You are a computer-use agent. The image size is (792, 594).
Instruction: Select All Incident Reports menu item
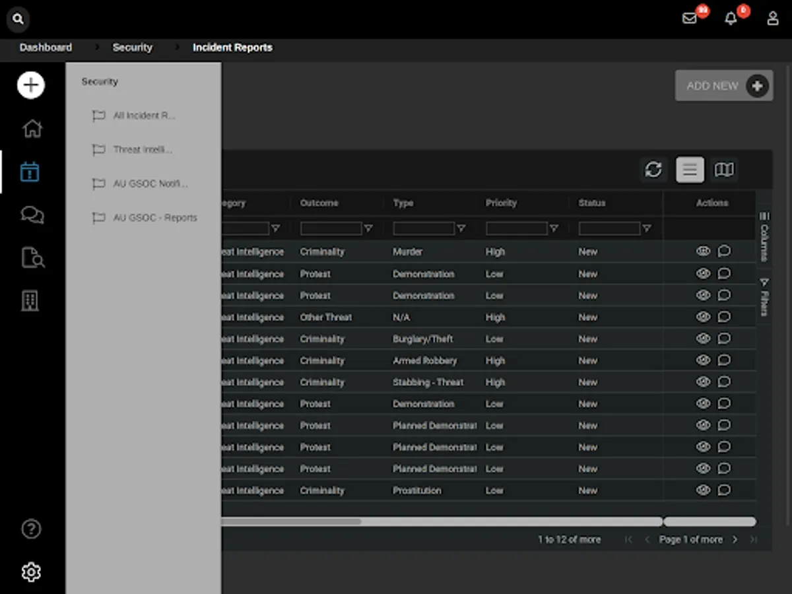(x=144, y=115)
